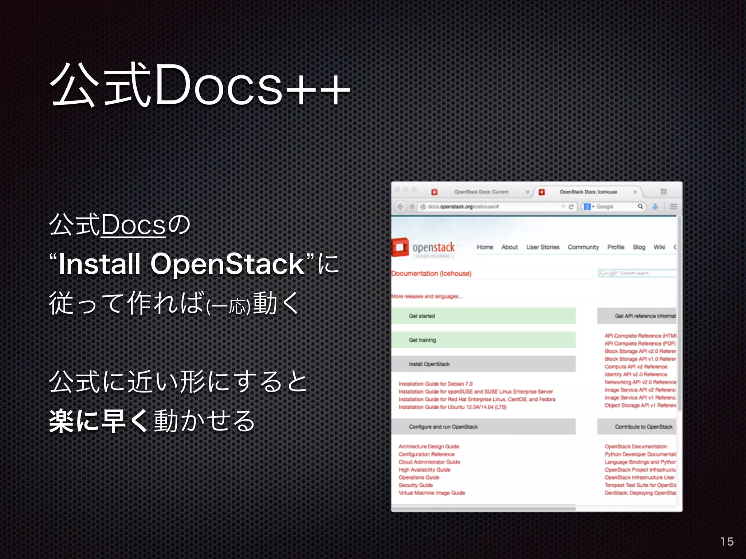
Task: Click the vertical scrollbar of the page
Action: pyautogui.click(x=679, y=313)
